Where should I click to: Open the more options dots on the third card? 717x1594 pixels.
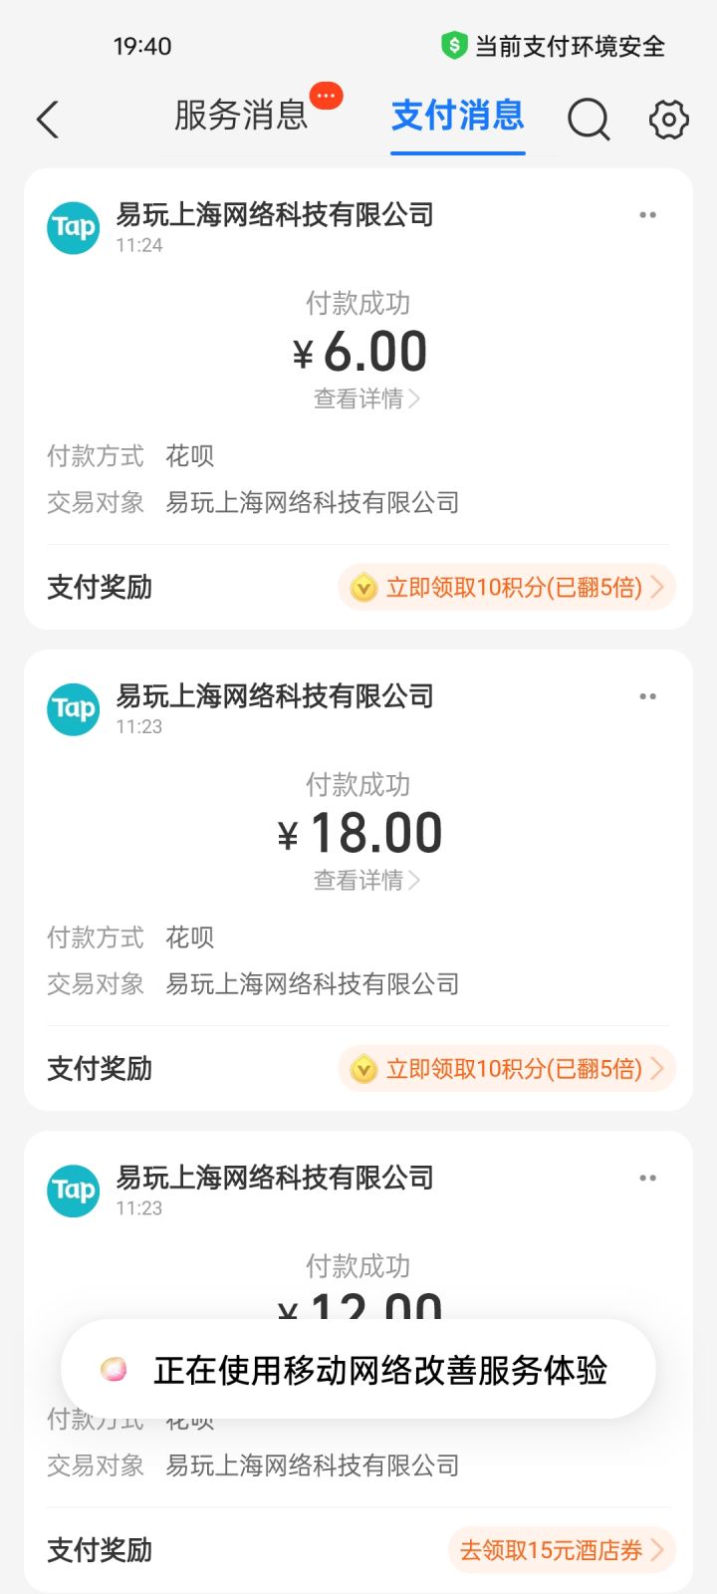(x=647, y=1178)
